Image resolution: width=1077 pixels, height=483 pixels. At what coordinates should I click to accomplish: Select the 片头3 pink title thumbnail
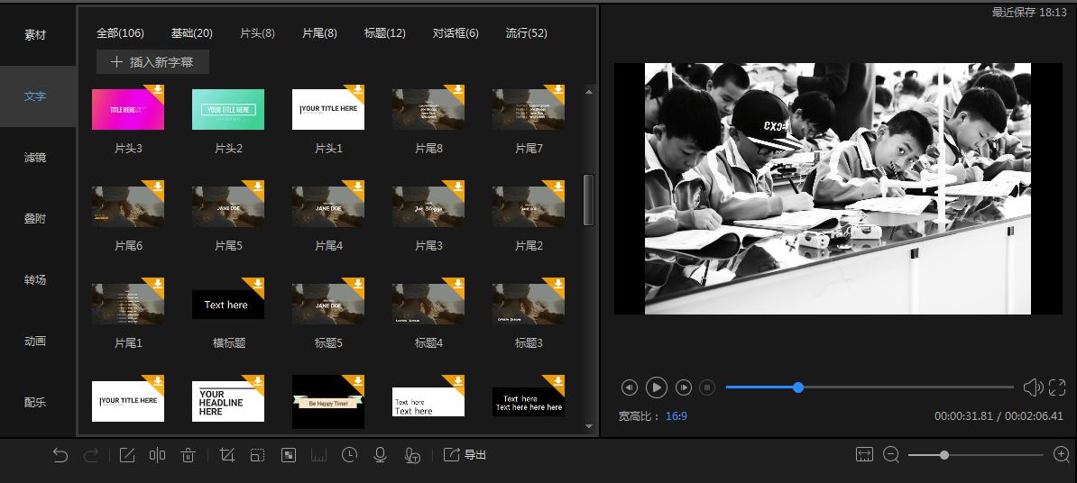(128, 109)
